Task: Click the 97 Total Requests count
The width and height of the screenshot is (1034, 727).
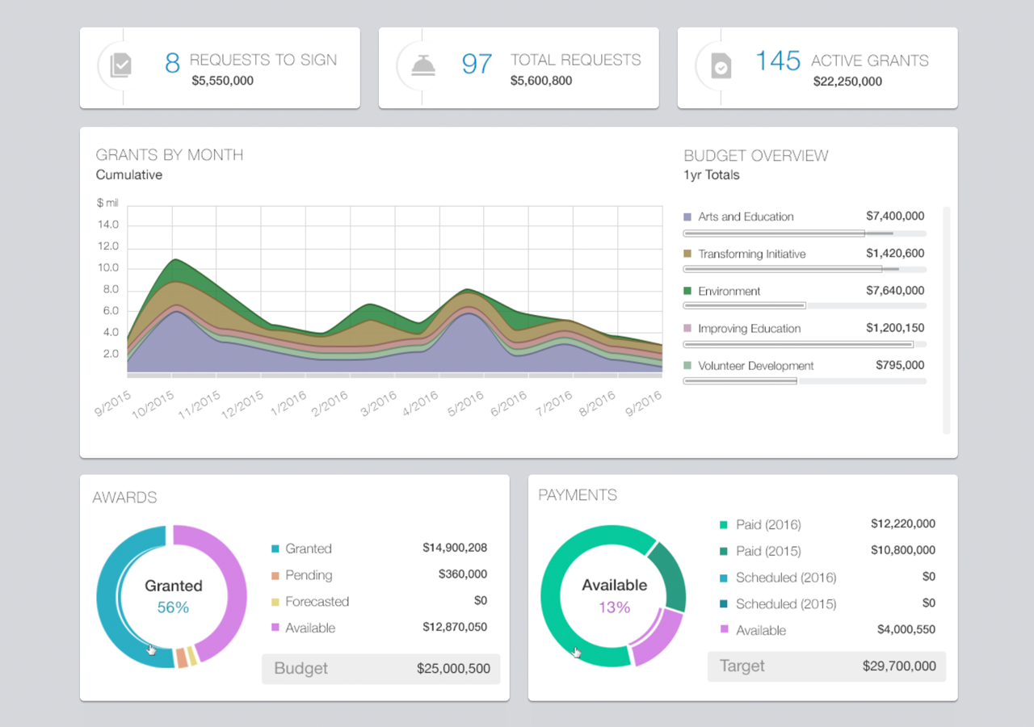Action: [477, 64]
